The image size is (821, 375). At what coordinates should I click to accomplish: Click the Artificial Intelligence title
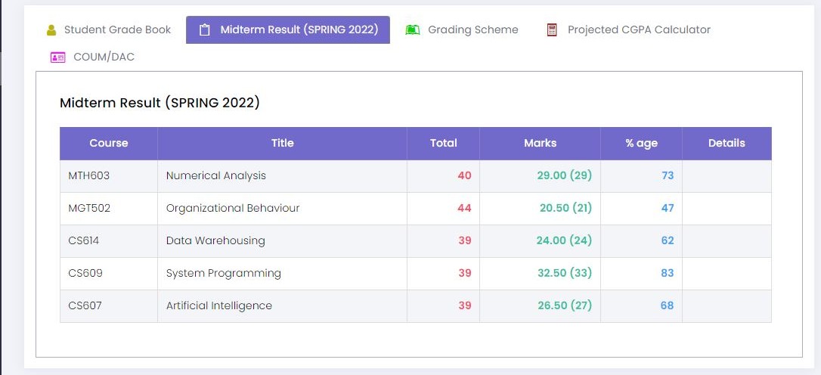(219, 306)
